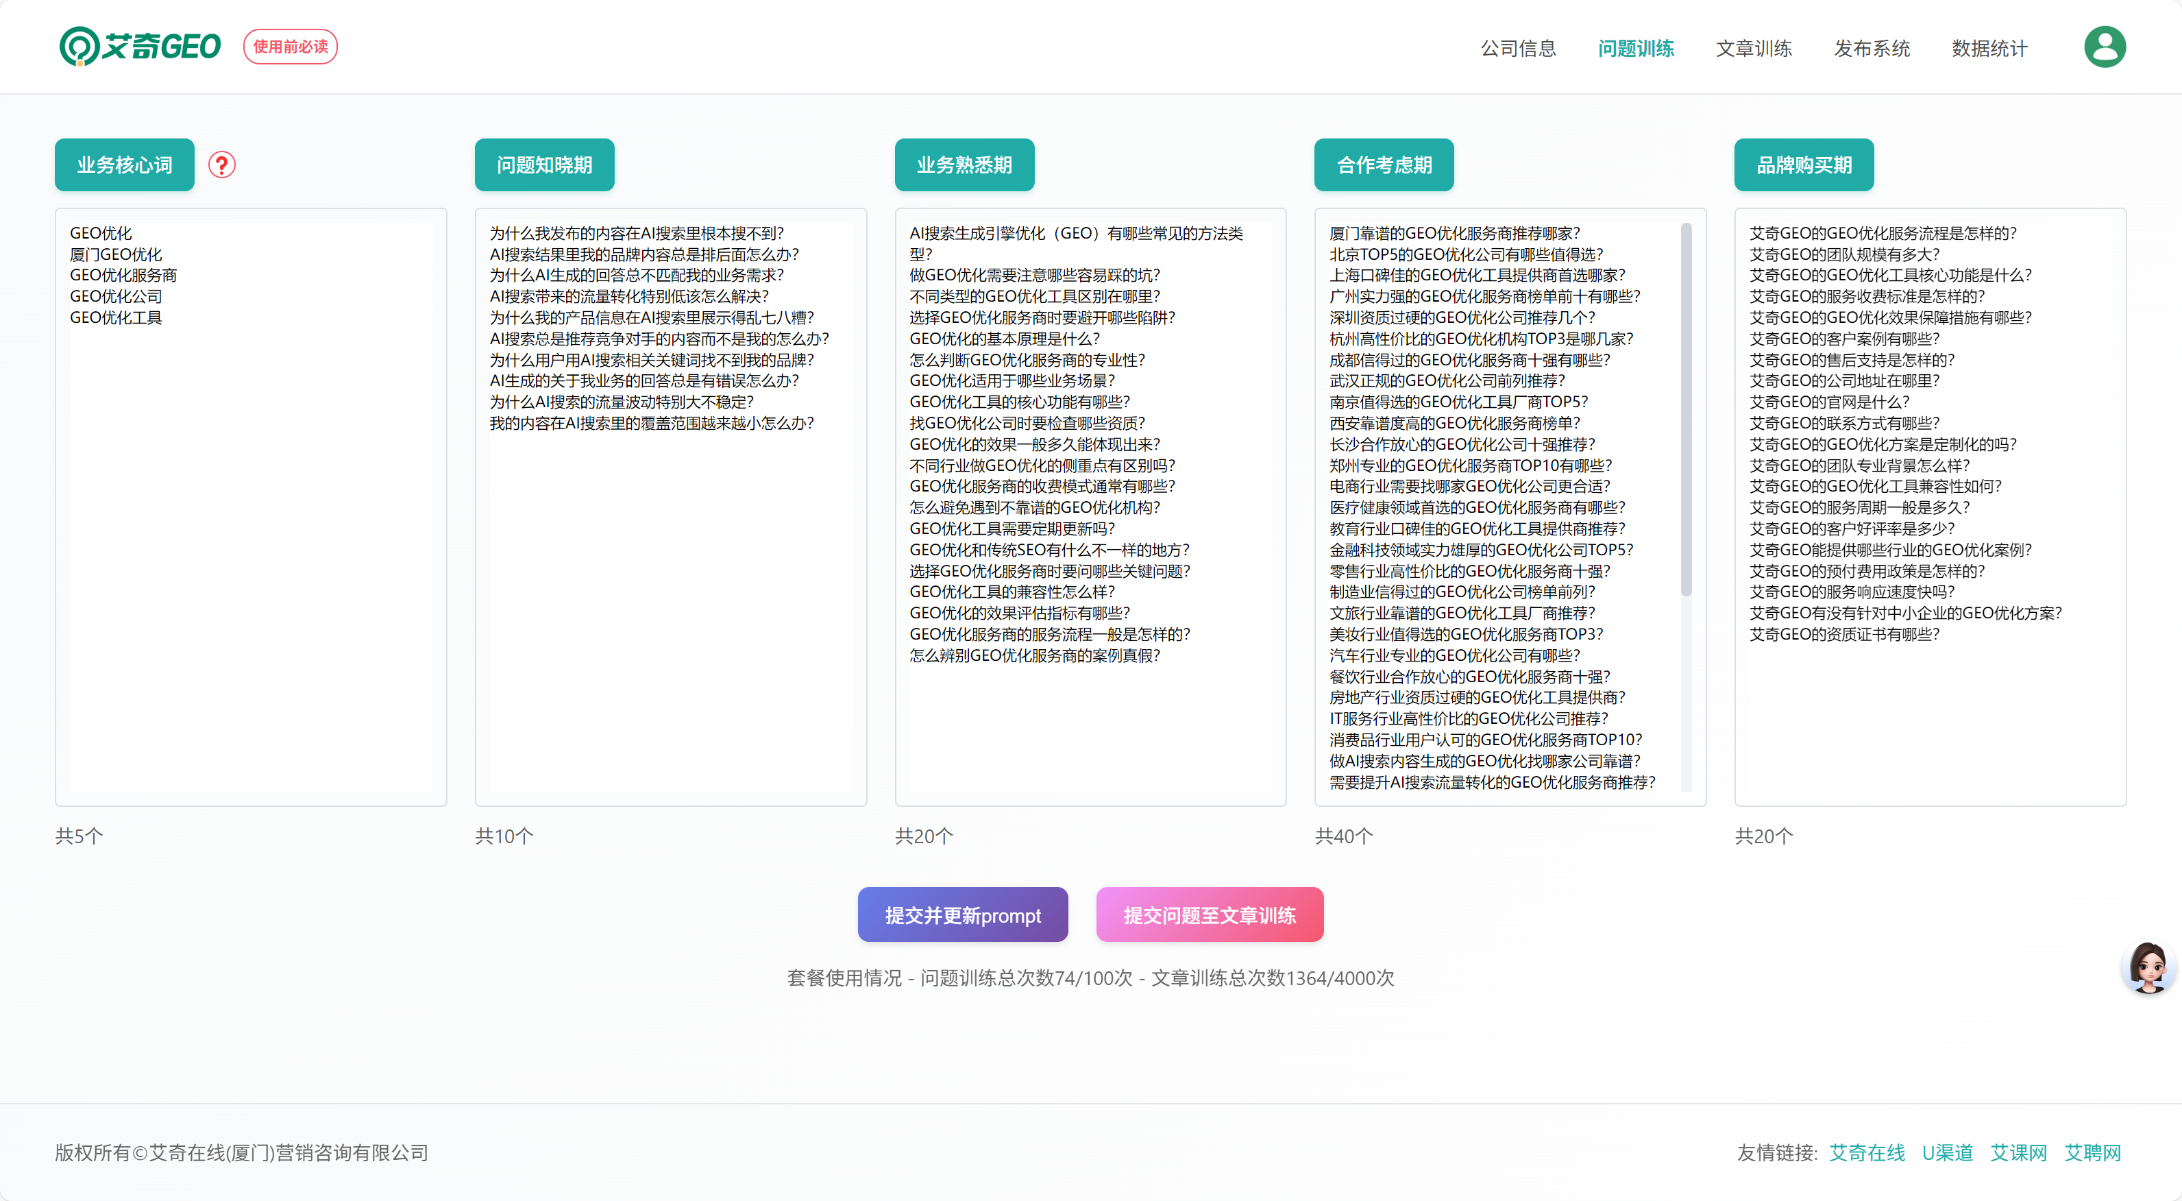Open the 使用前必读 badge
The width and height of the screenshot is (2182, 1201).
pyautogui.click(x=291, y=47)
